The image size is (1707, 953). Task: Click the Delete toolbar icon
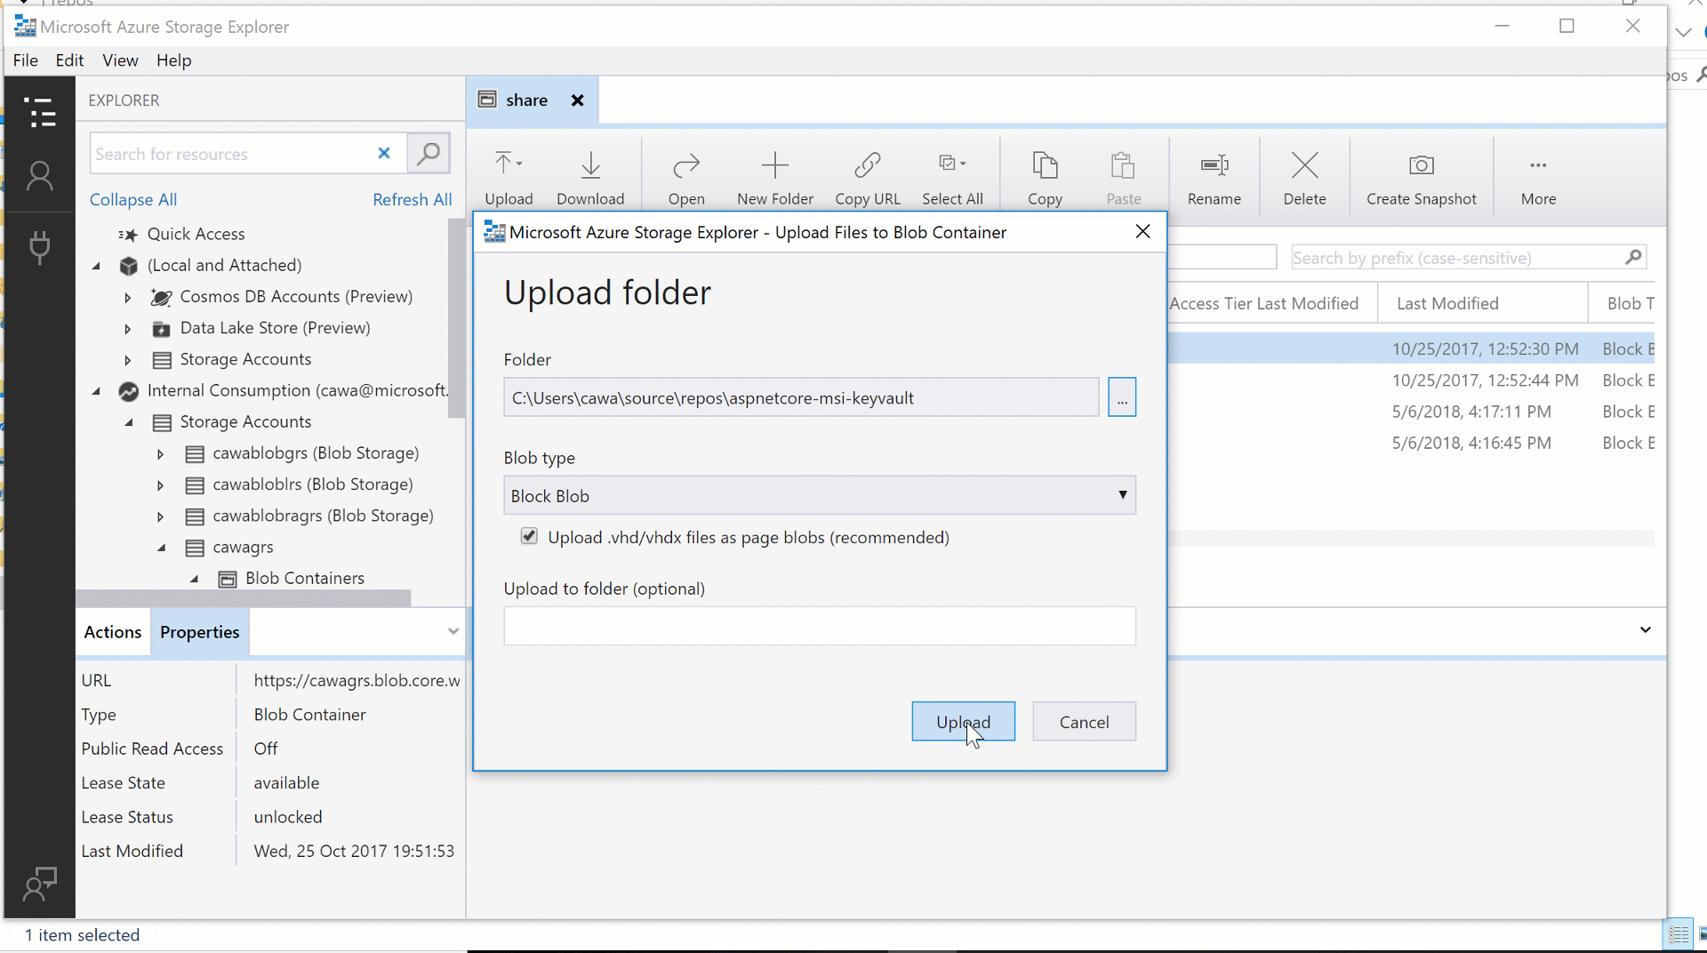point(1304,166)
